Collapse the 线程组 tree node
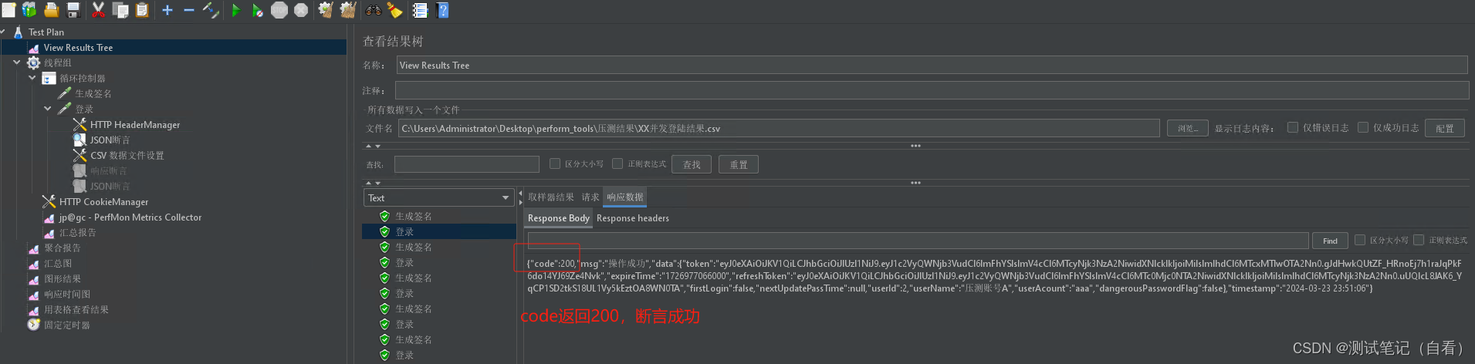The image size is (1475, 364). point(17,62)
